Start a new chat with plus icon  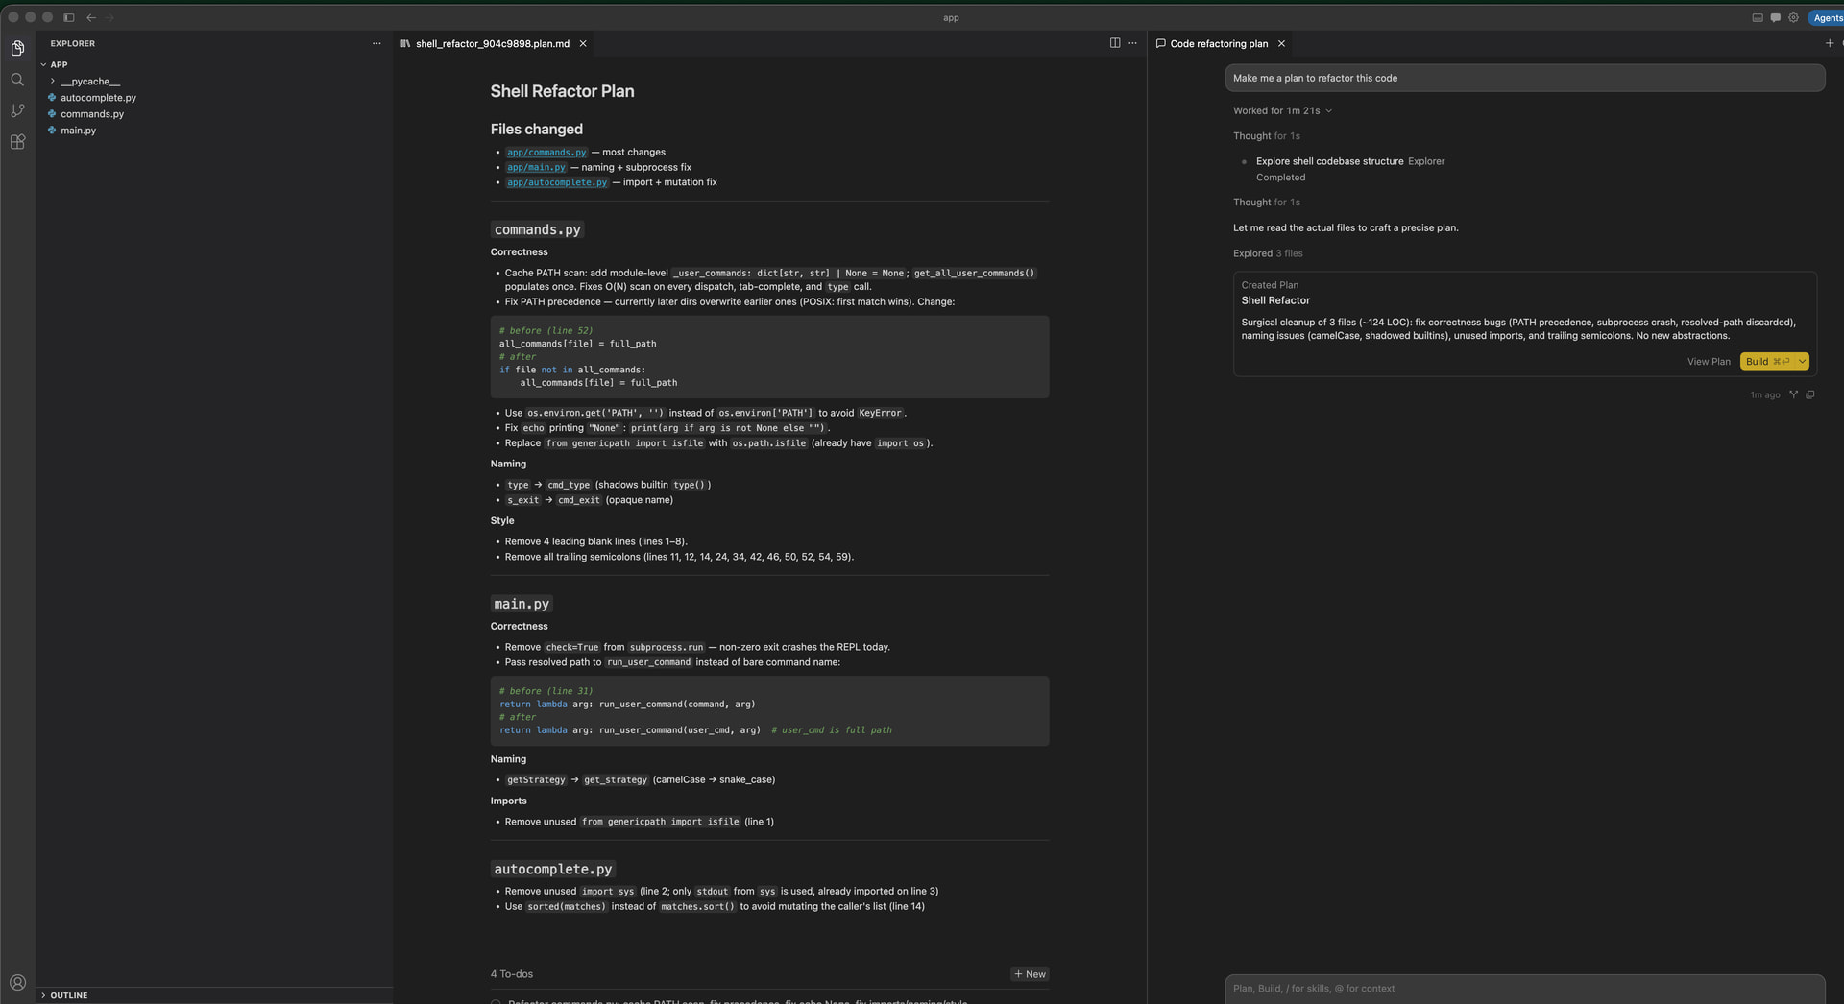pos(1829,43)
